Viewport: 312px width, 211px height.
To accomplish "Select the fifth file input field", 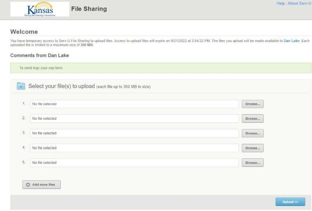I will pyautogui.click(x=134, y=163).
